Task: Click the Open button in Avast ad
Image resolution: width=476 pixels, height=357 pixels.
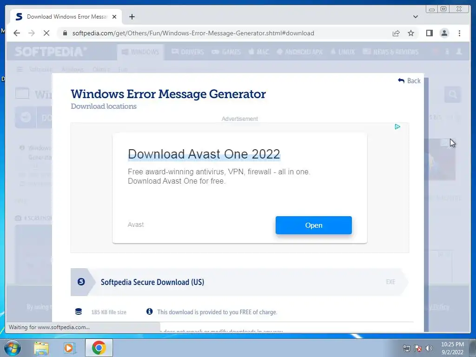Action: 314,225
